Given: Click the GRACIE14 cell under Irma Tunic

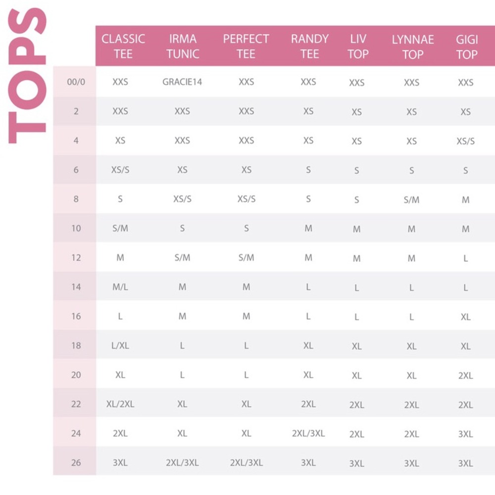Looking at the screenshot, I should [x=182, y=82].
